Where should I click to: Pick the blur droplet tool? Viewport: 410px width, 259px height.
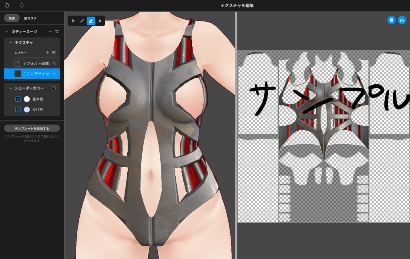pyautogui.click(x=100, y=21)
